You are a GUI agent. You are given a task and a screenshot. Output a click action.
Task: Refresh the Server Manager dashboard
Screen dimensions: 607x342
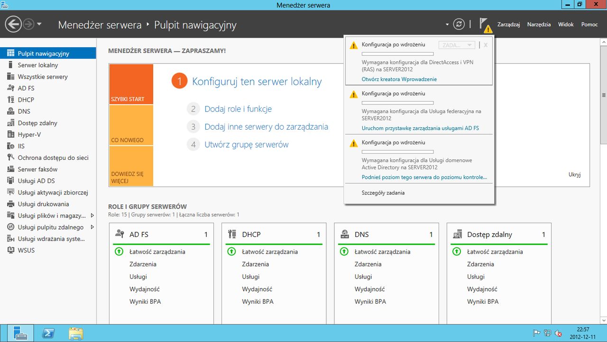pos(459,24)
